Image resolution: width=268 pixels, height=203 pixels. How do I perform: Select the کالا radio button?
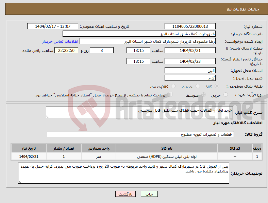(x=217, y=86)
